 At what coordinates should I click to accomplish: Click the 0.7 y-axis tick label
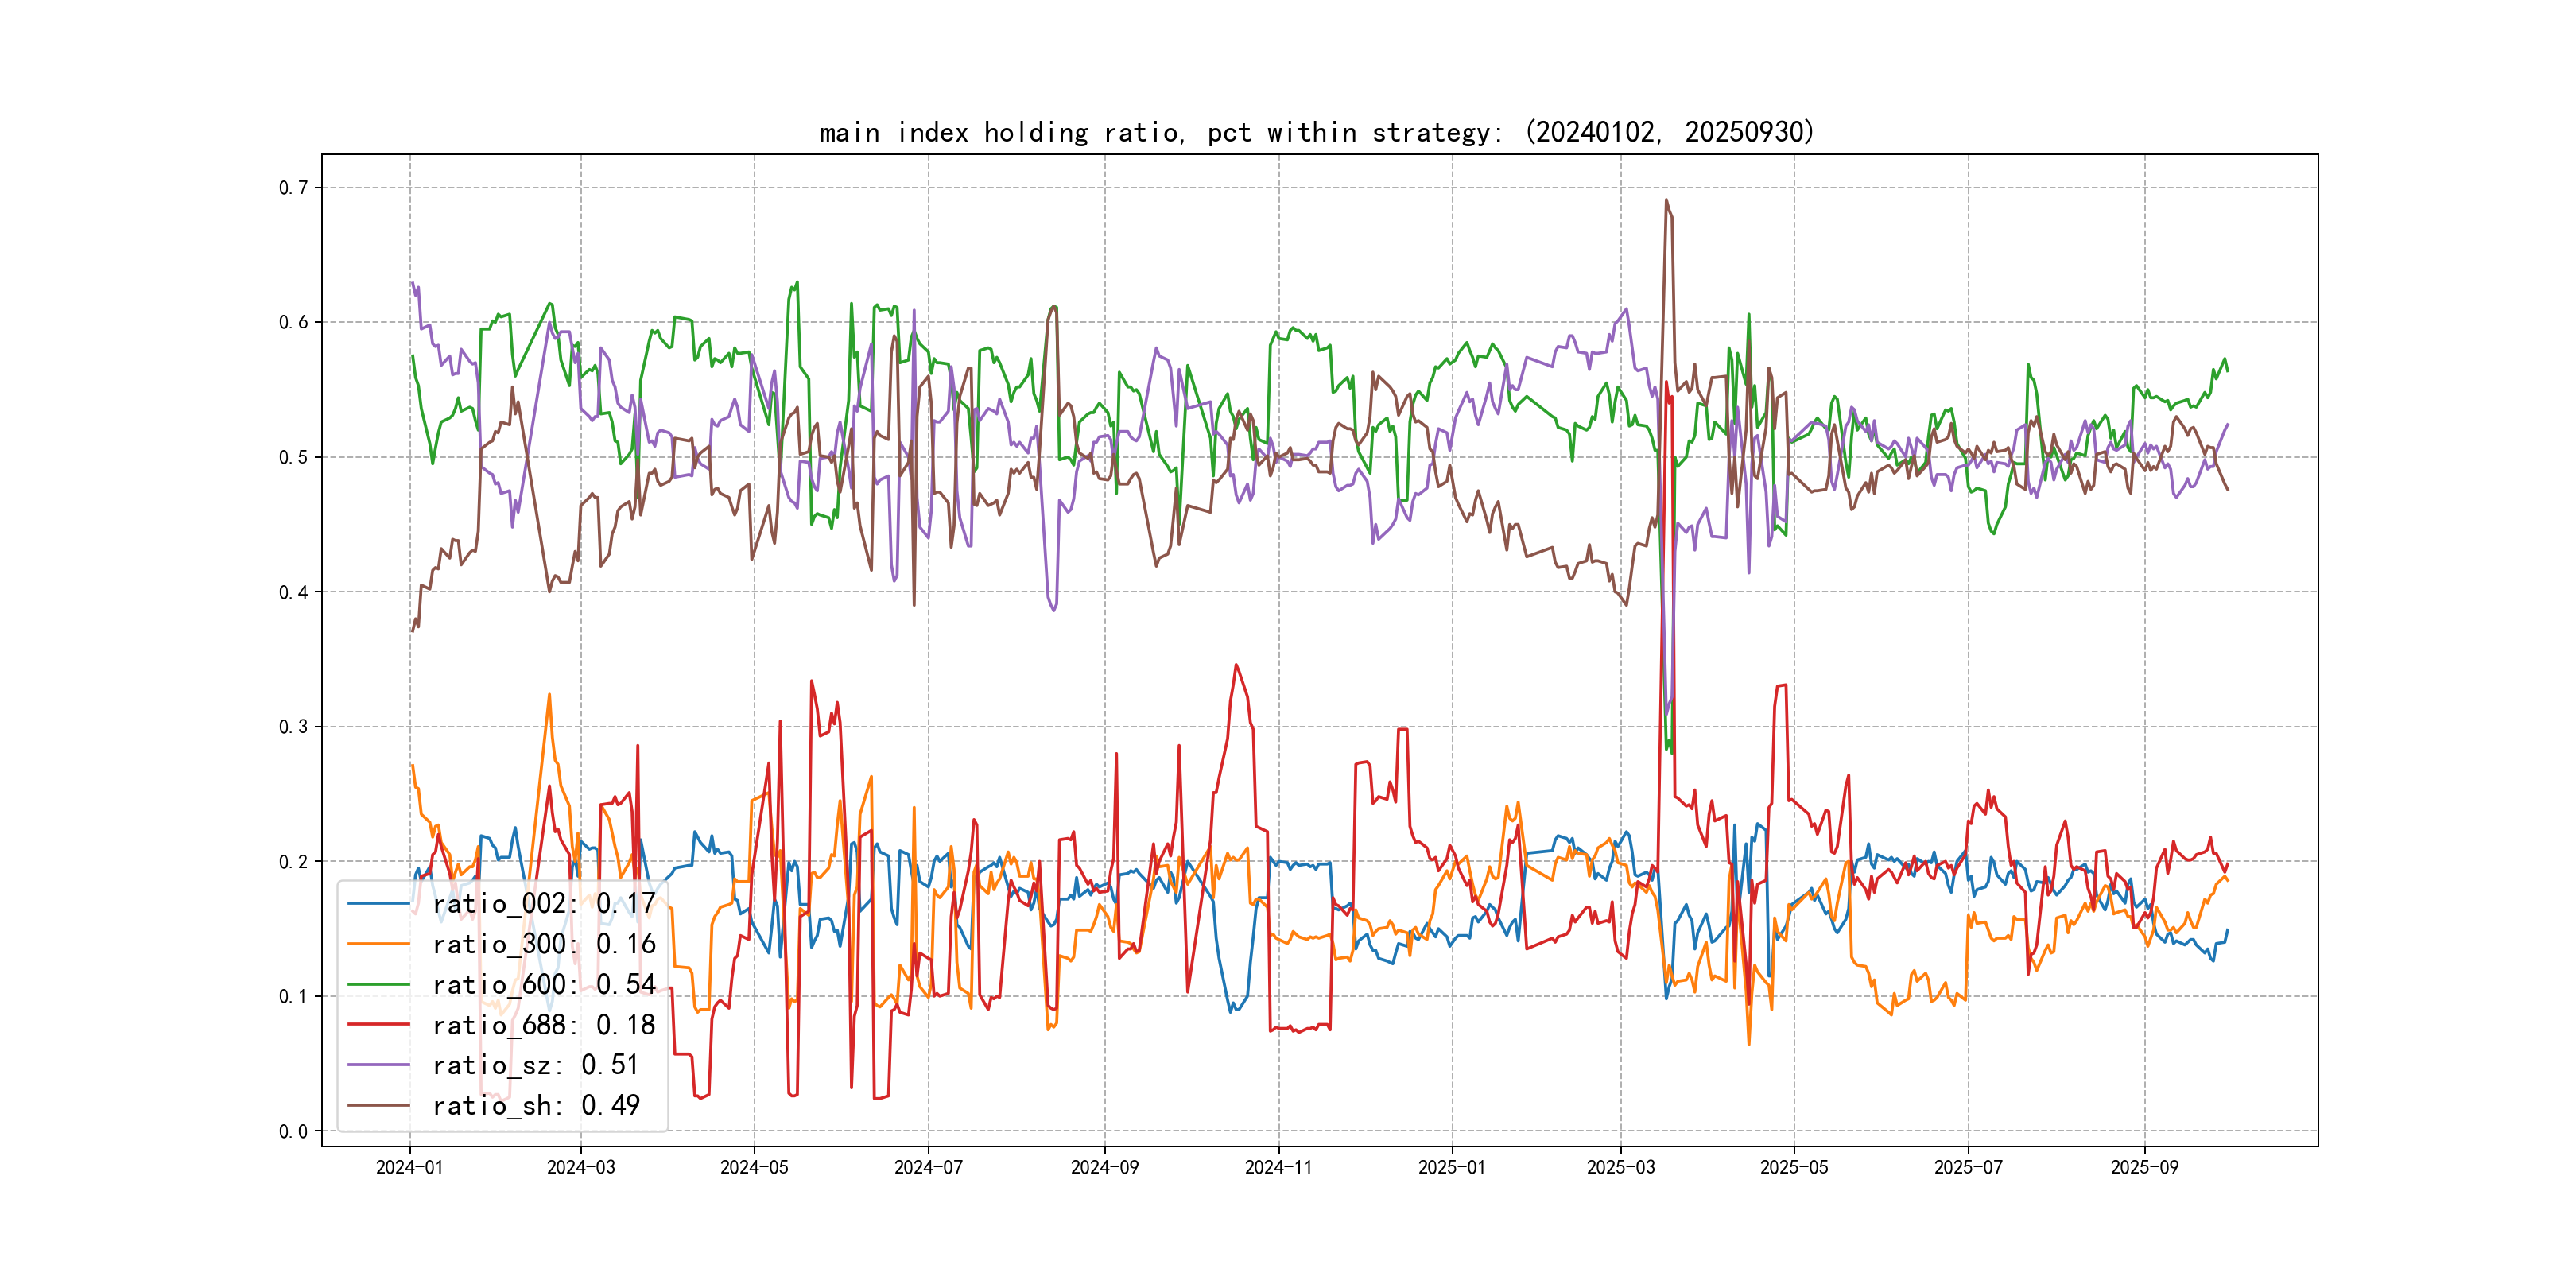point(293,188)
